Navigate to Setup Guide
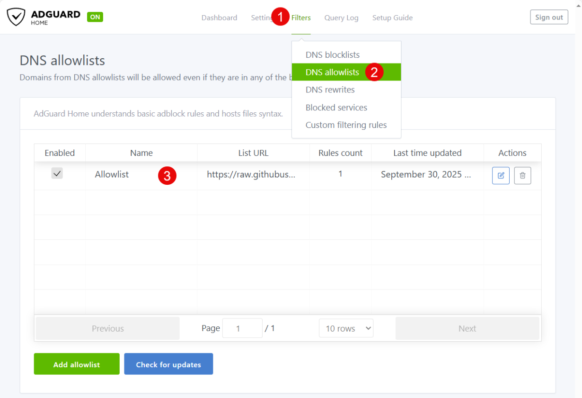Viewport: 582px width, 398px height. coord(392,18)
